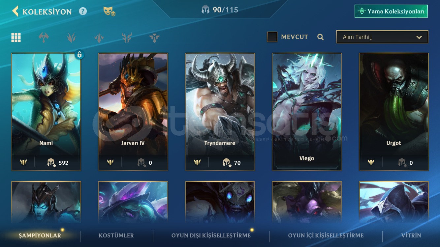Enable the MEVCUT checkbox
This screenshot has height=247, width=440.
(272, 37)
